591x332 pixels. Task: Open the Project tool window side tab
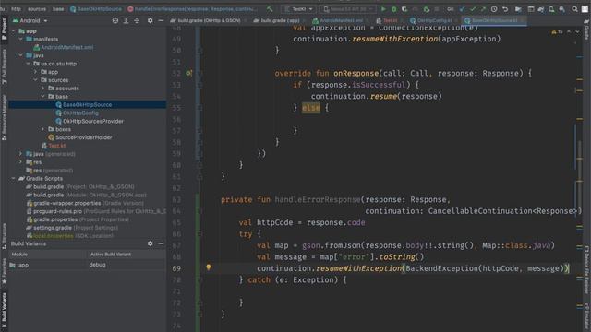coord(4,29)
